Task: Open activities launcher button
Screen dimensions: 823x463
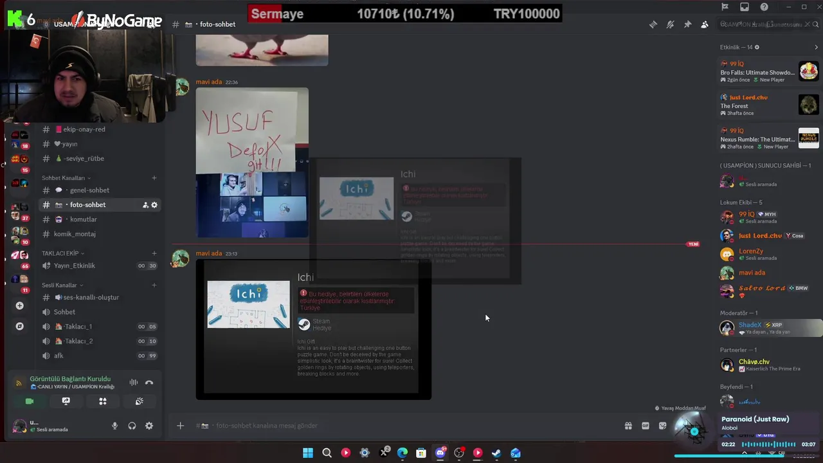Action: (x=102, y=401)
